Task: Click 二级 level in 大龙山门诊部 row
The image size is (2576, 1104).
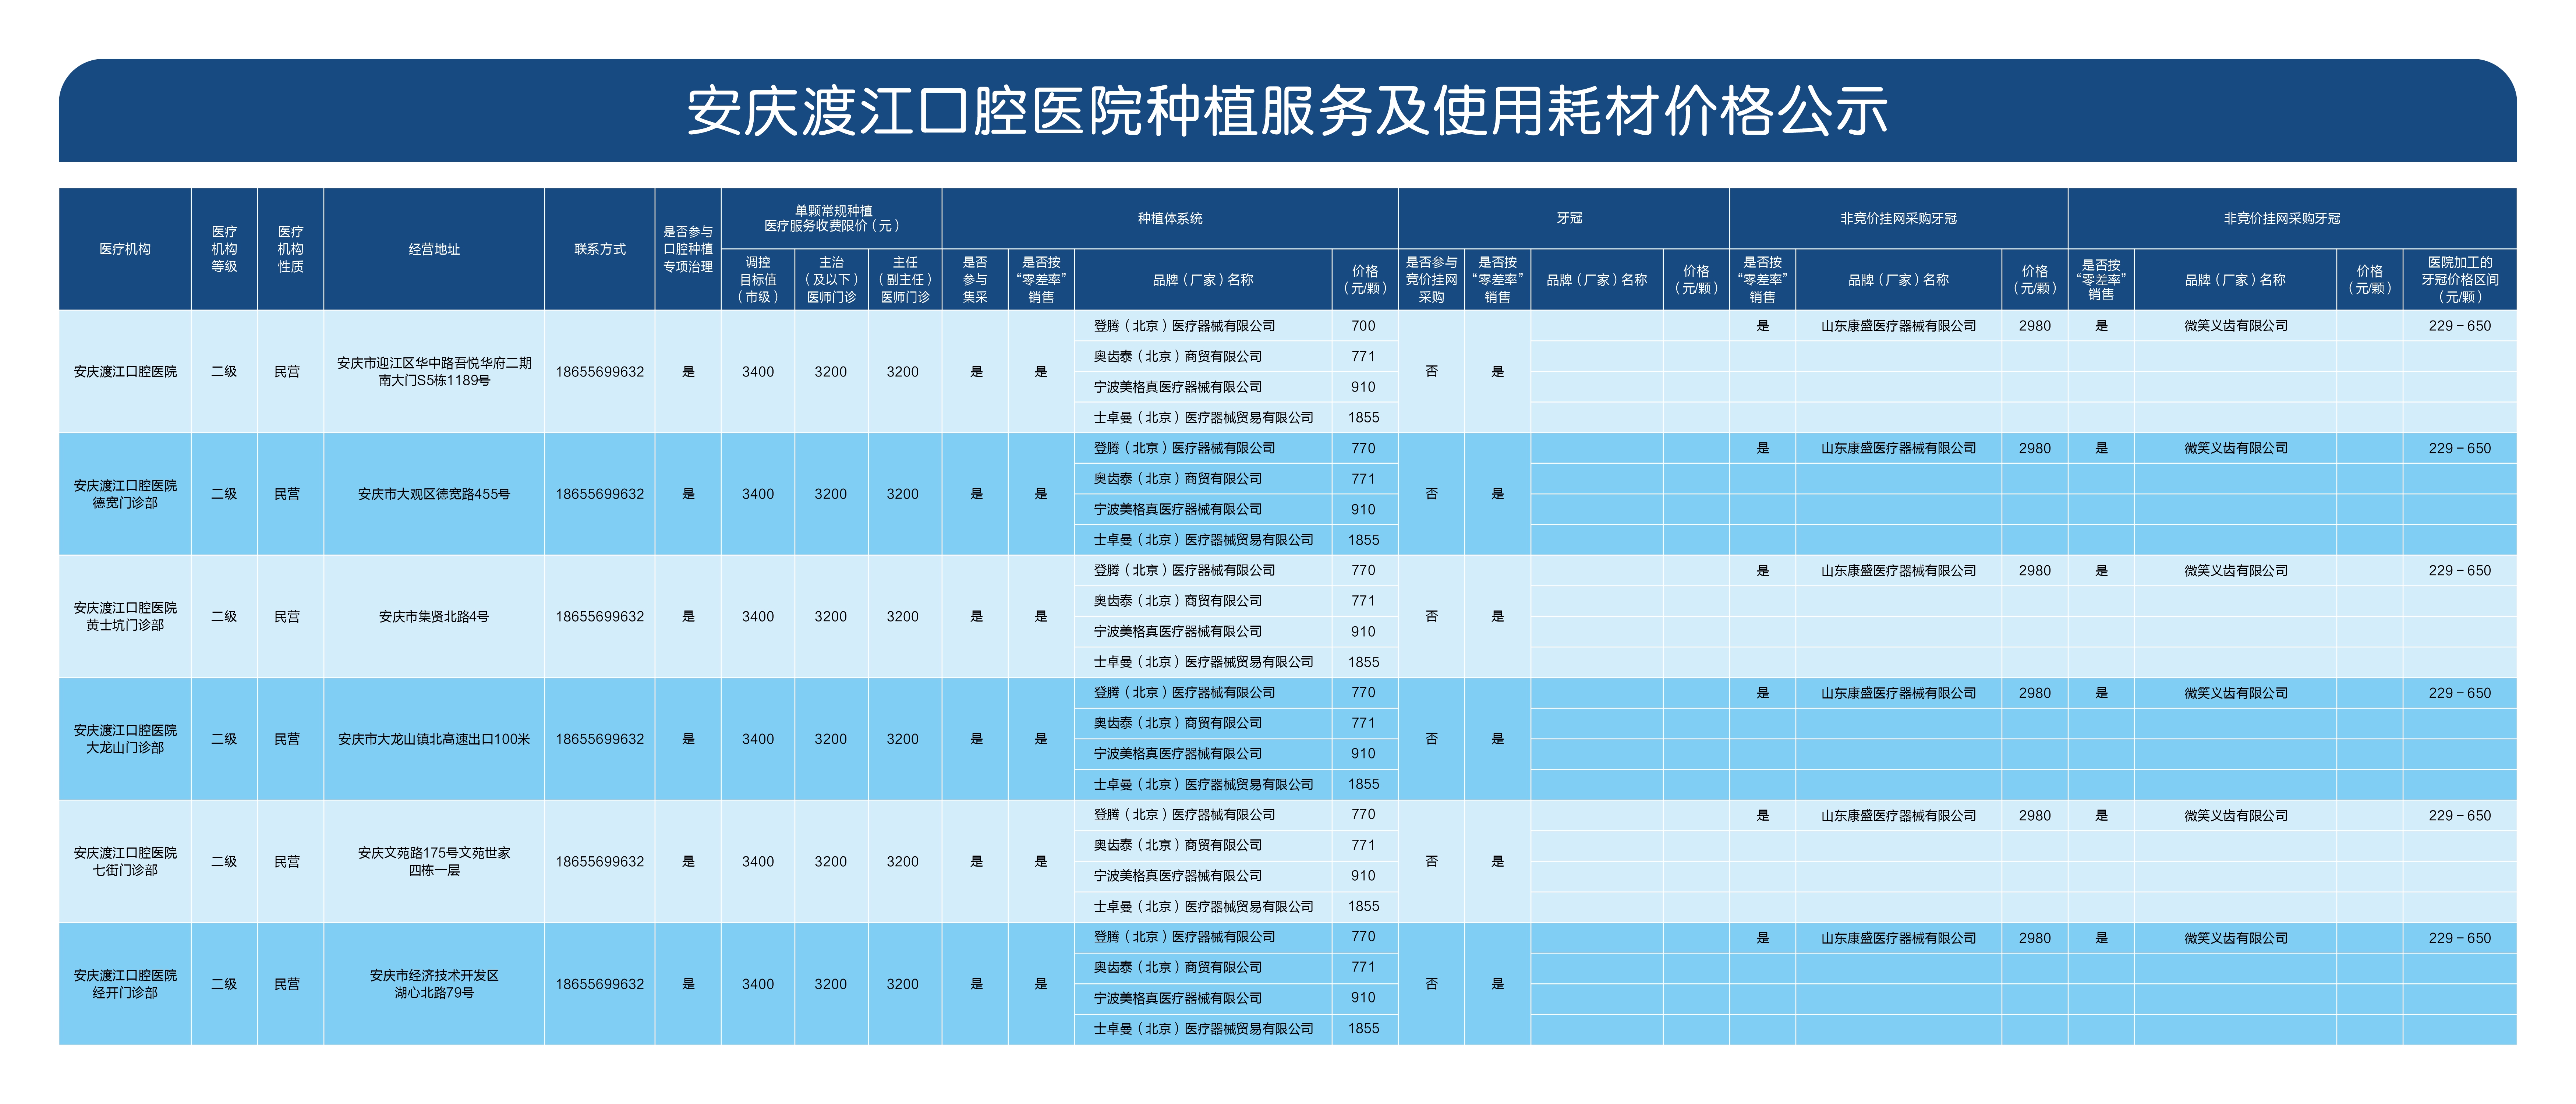Action: 224,739
